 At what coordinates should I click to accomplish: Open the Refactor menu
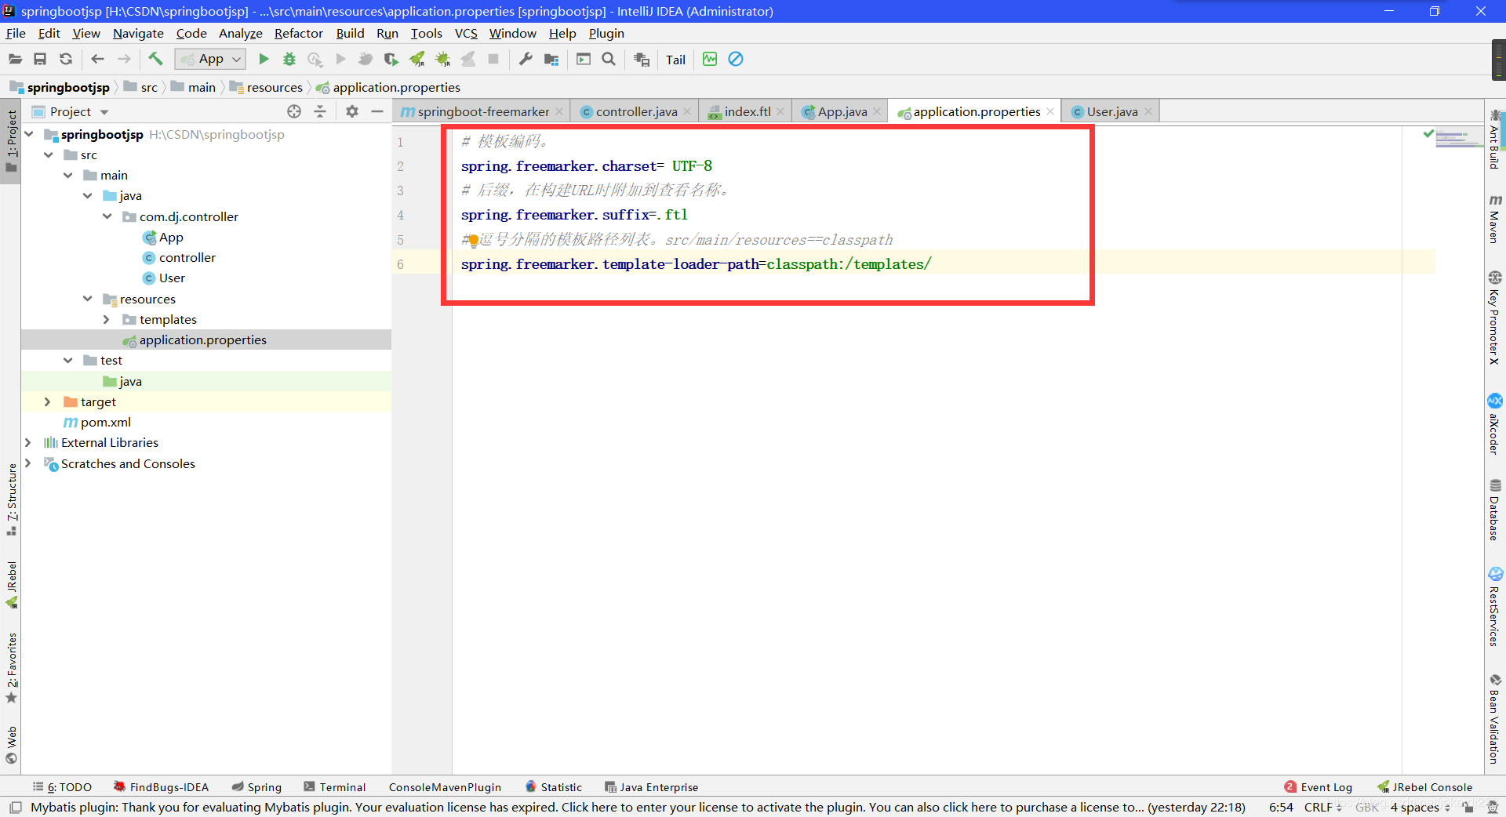pos(298,33)
